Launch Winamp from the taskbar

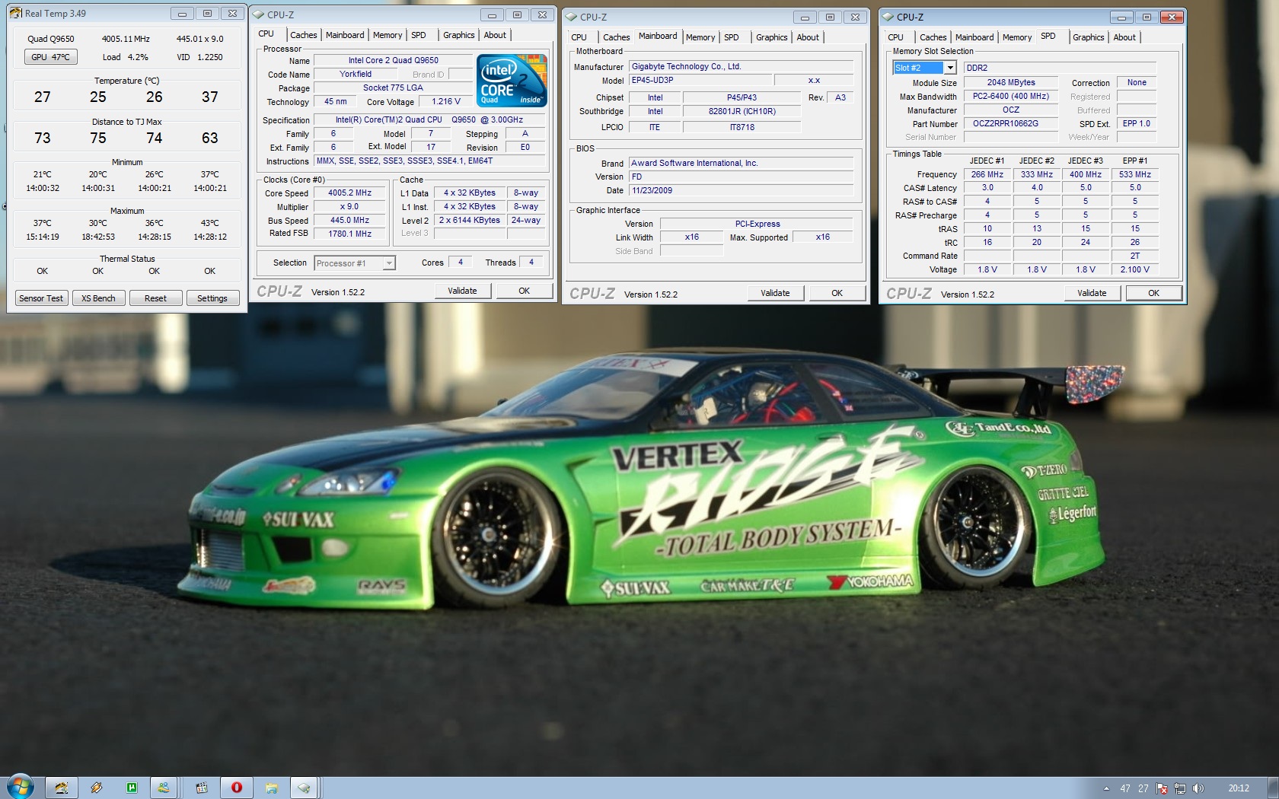[x=97, y=788]
